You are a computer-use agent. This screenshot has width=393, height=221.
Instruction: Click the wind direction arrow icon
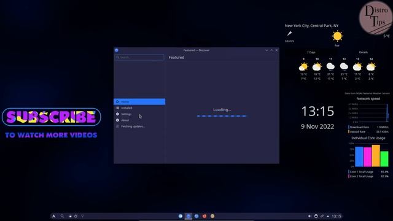pos(289,33)
